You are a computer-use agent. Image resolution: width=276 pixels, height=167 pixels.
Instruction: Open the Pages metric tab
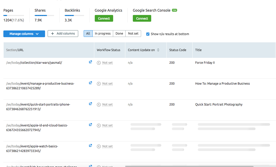(8, 10)
